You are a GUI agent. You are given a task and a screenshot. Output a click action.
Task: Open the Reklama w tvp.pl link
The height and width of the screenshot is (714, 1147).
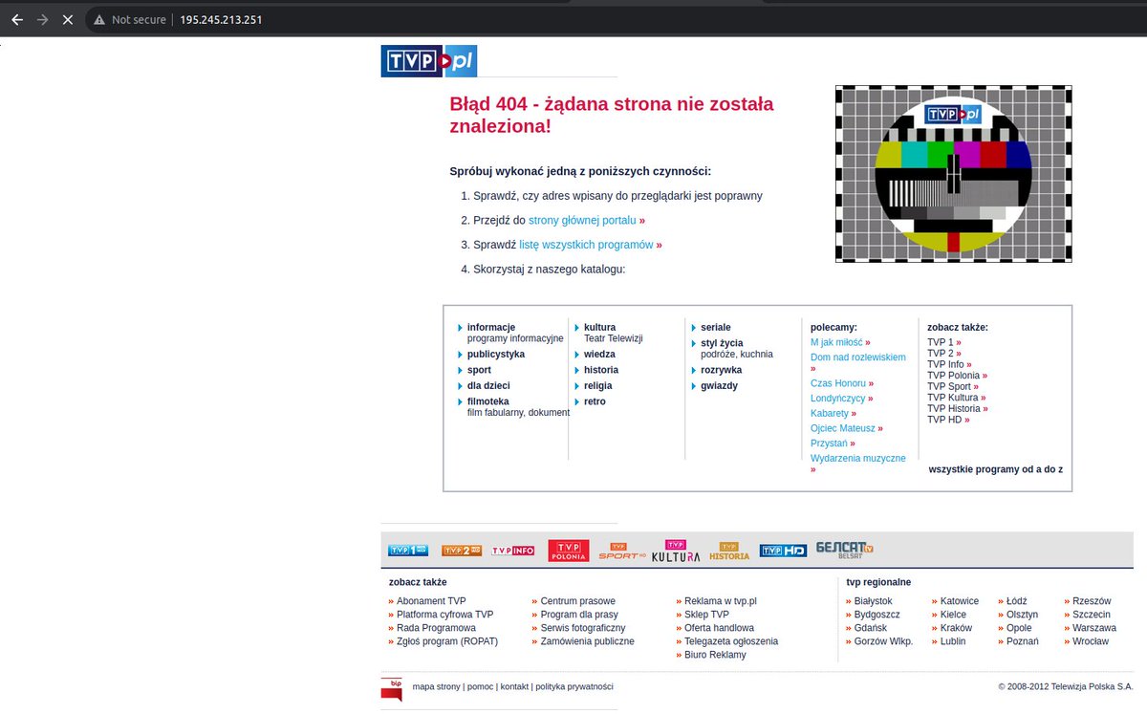pyautogui.click(x=721, y=601)
